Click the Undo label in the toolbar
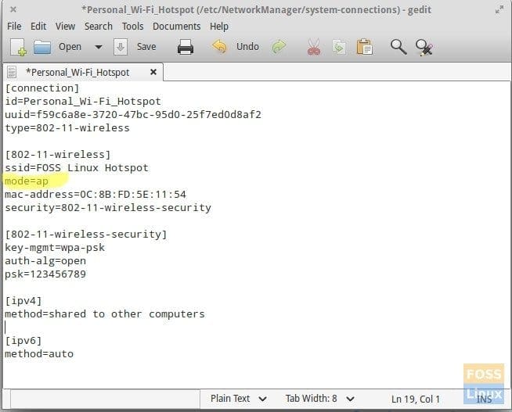This screenshot has height=412, width=512. (x=247, y=47)
